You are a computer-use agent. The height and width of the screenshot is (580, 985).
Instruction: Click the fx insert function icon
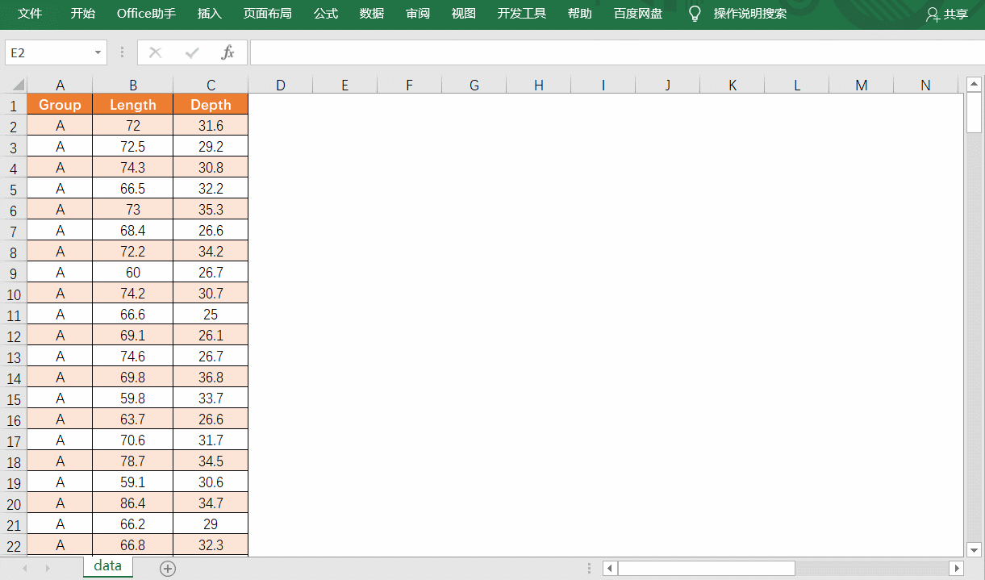coord(228,52)
